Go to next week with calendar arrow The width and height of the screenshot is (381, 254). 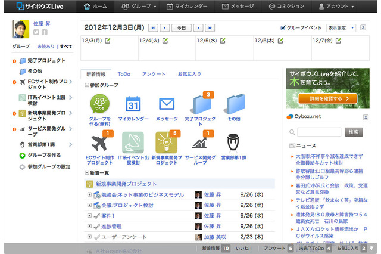(210, 28)
